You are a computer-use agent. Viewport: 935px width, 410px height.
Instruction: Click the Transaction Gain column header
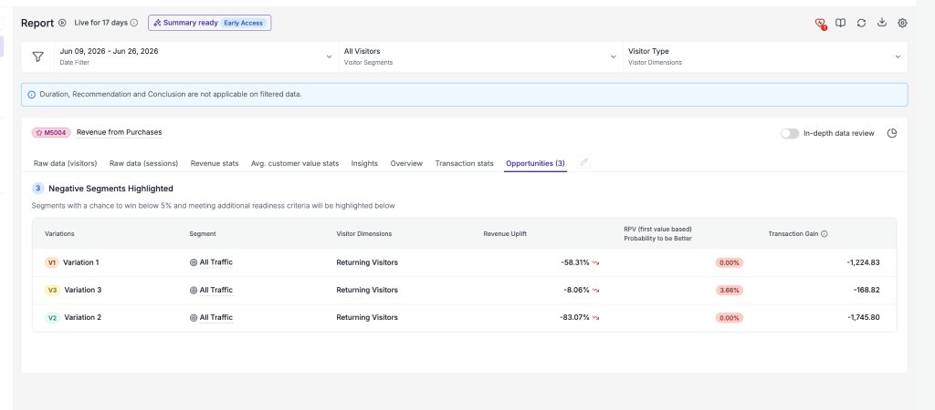tap(793, 234)
